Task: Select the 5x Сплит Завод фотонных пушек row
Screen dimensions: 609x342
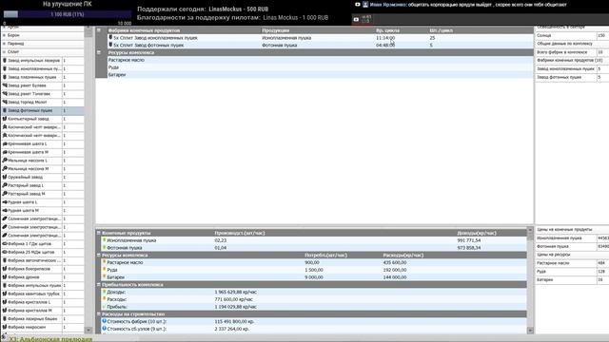Action: [321, 45]
